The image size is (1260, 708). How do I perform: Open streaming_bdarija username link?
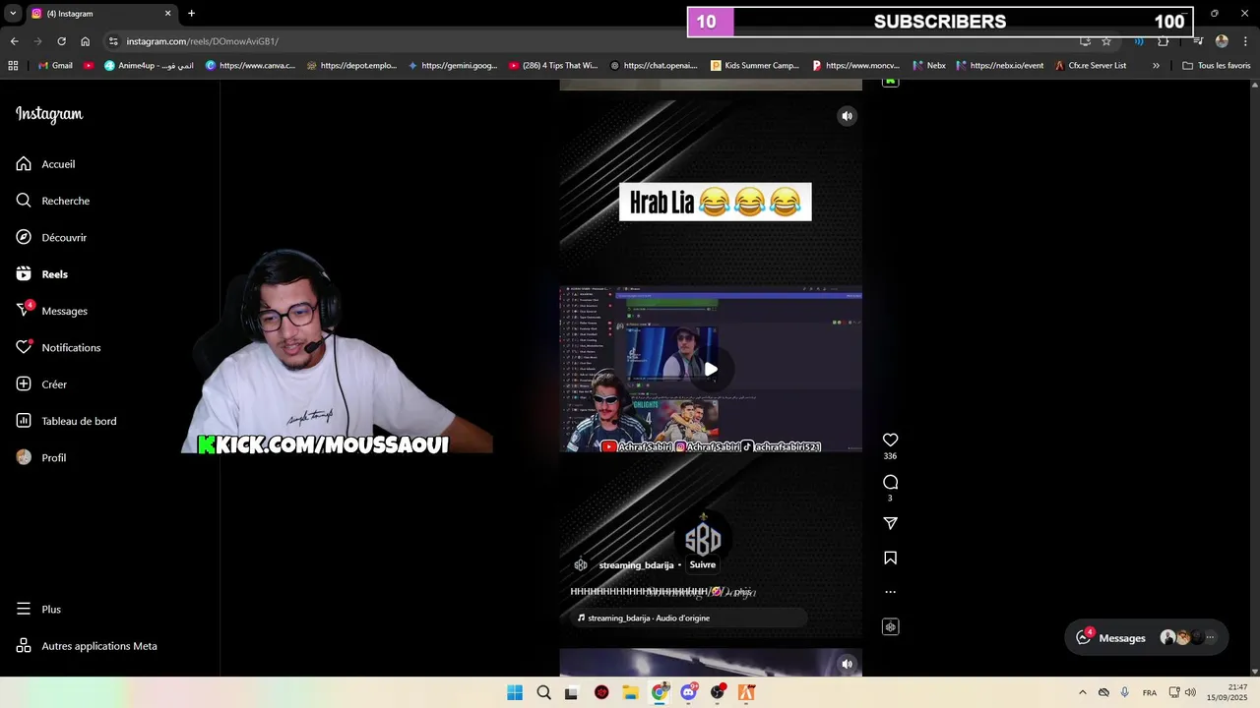(636, 565)
